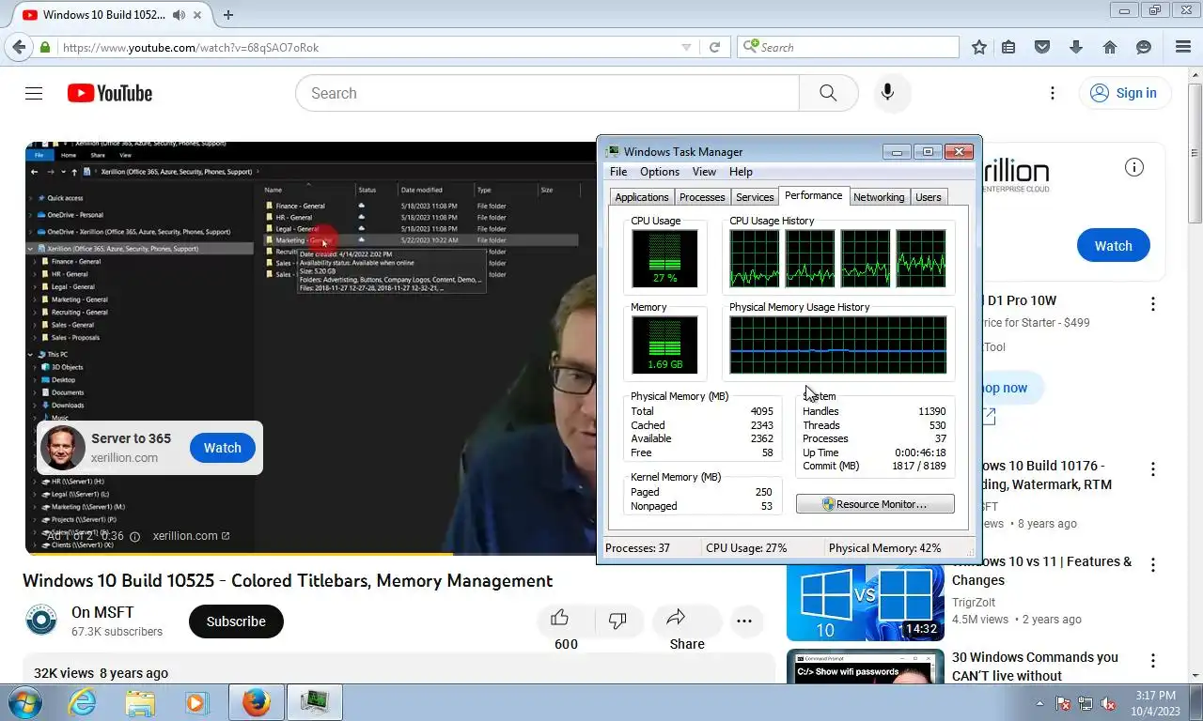Switch to the Processes tab
The height and width of the screenshot is (721, 1203).
[x=702, y=197]
